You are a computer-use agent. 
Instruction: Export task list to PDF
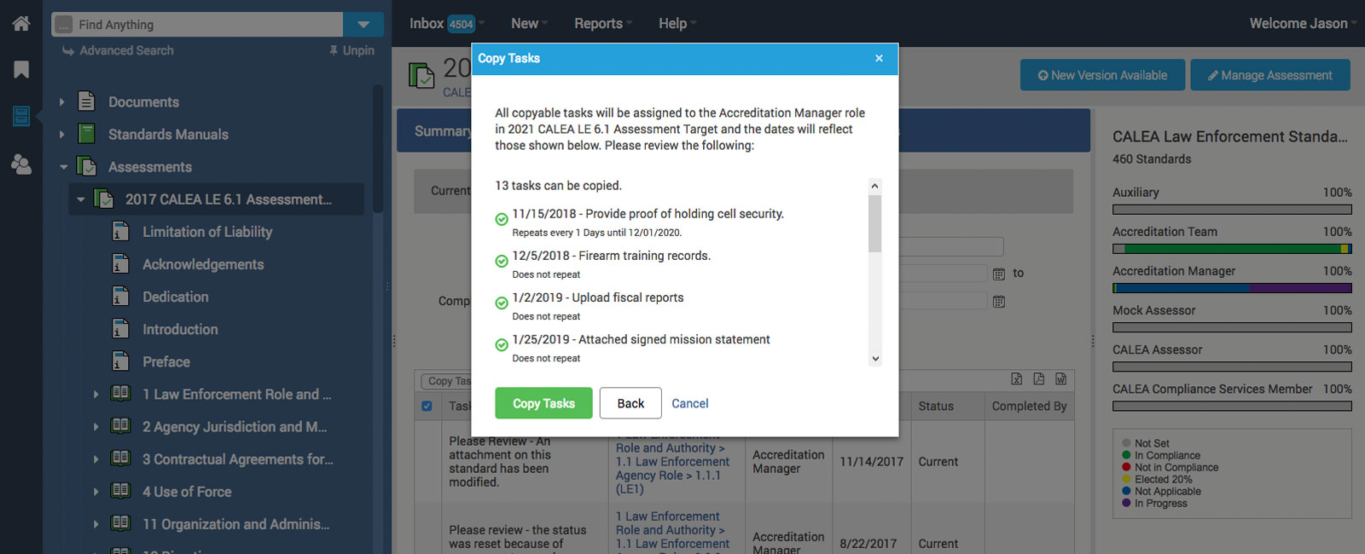[x=1038, y=379]
